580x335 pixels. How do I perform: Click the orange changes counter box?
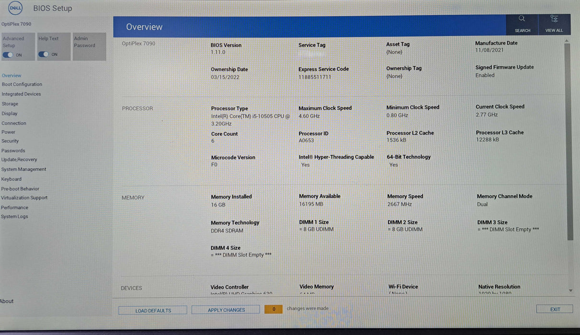[x=274, y=309]
